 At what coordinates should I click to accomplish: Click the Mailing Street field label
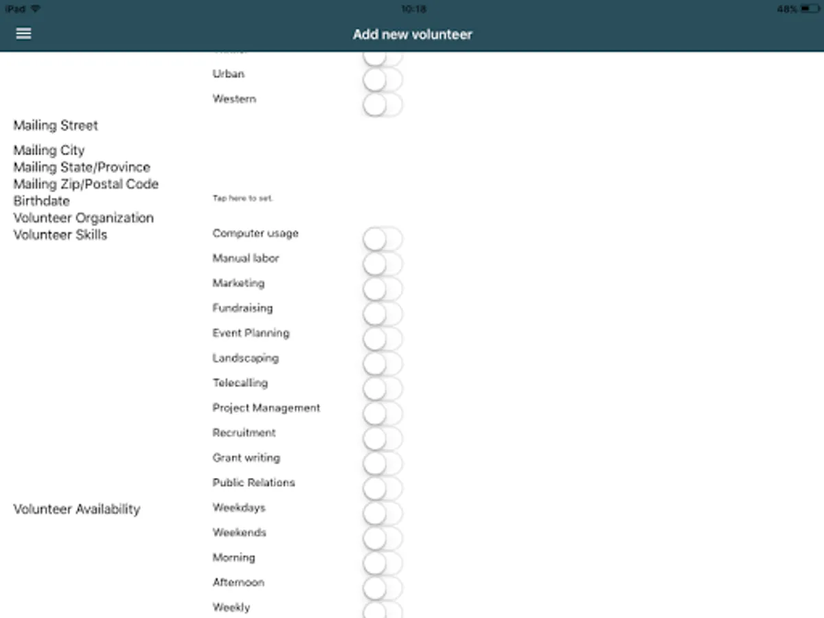pos(55,126)
